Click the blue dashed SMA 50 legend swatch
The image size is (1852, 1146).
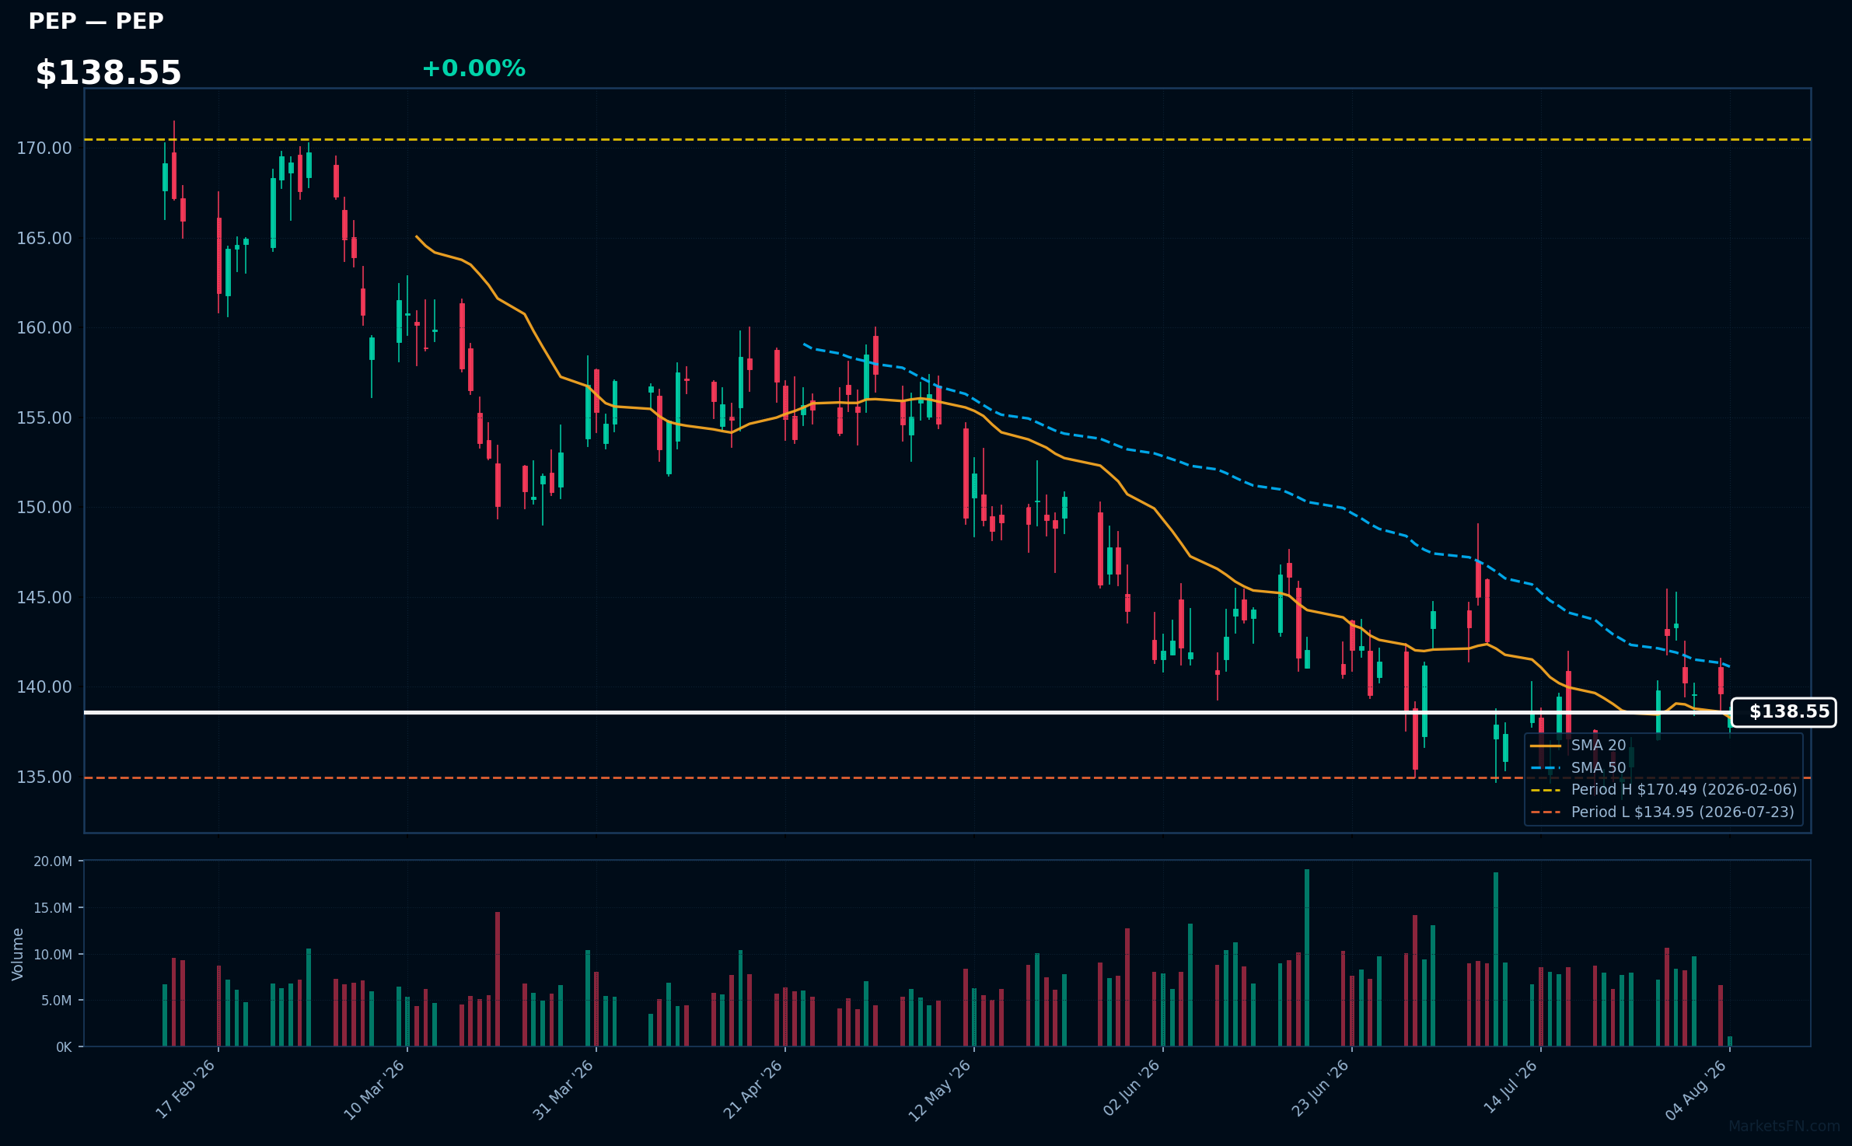[1546, 768]
